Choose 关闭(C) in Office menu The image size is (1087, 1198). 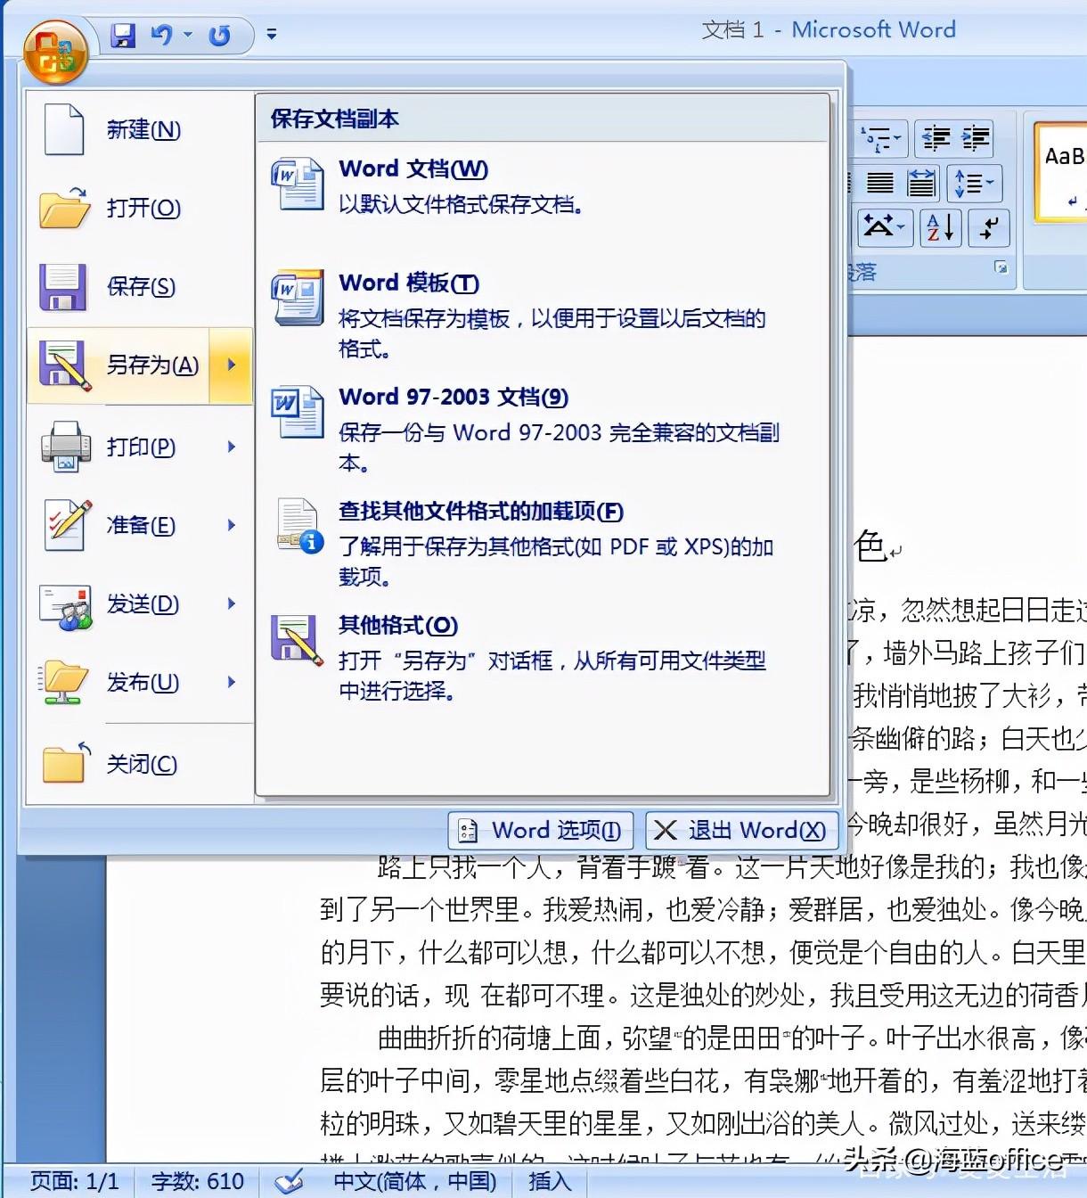point(140,764)
